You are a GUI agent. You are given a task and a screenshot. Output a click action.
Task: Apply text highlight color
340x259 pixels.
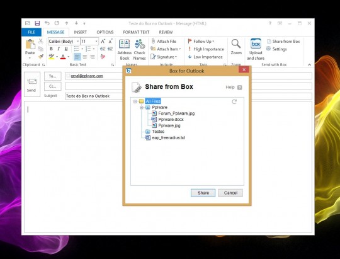(x=52, y=57)
